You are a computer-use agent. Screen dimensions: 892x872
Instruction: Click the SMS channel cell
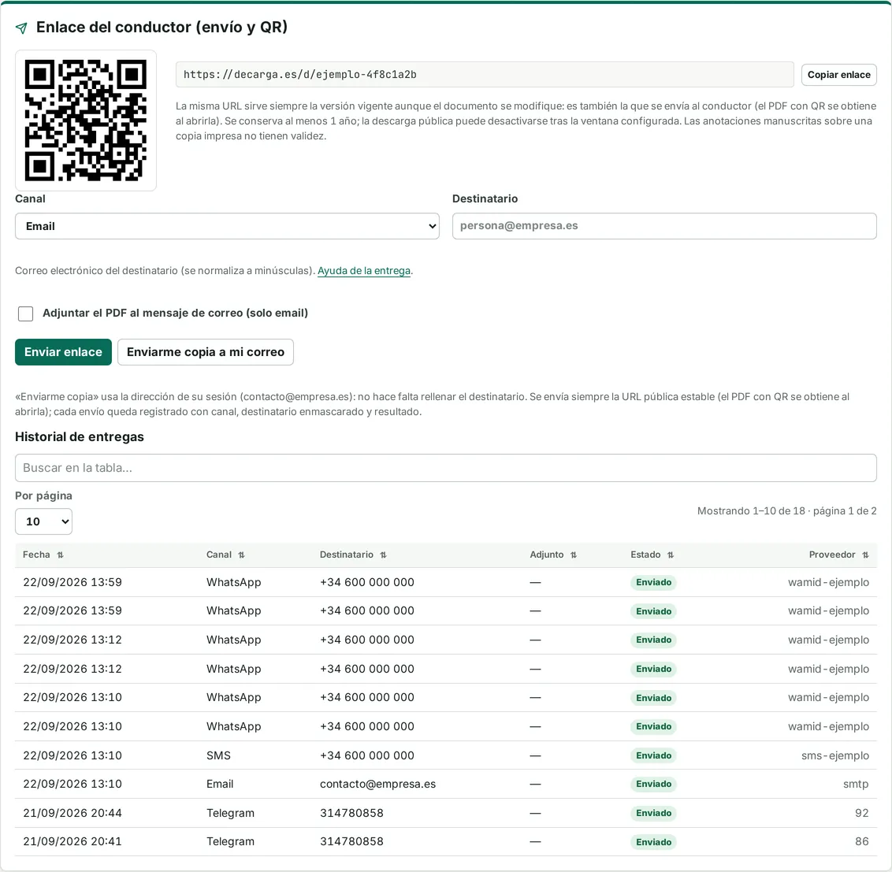click(218, 755)
